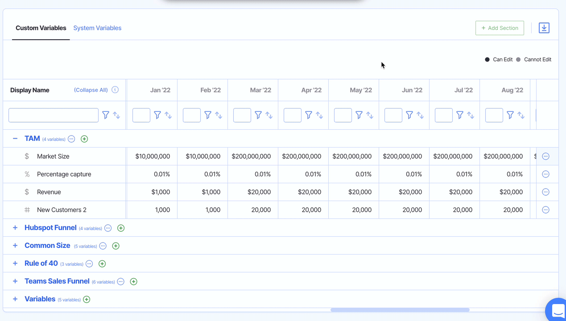Switch to the System Variables tab

[97, 28]
